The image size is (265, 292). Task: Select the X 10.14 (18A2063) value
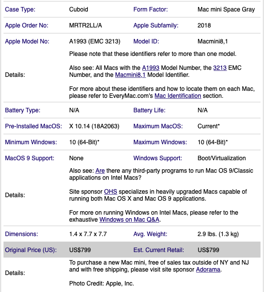[94, 126]
